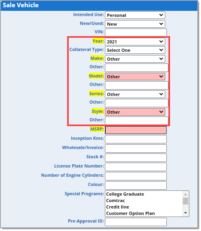
Task: Select the Stock # text field
Action: click(x=136, y=158)
